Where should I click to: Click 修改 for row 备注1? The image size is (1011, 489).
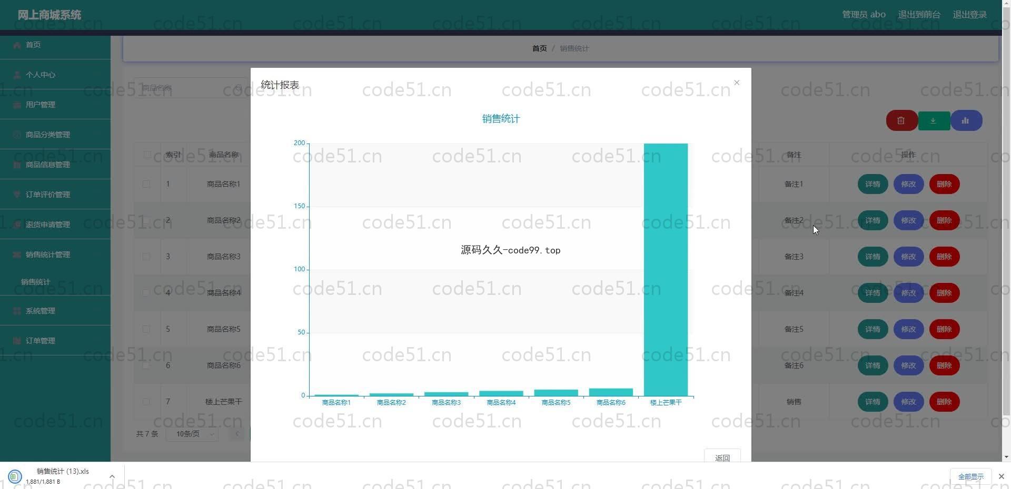click(x=908, y=184)
